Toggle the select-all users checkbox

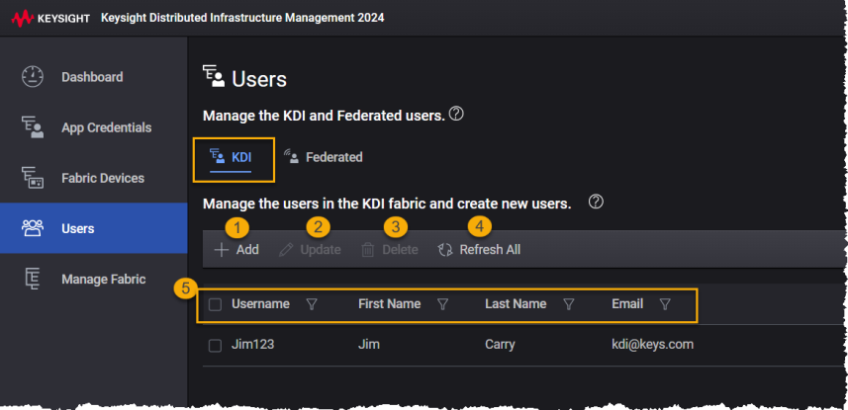[216, 305]
